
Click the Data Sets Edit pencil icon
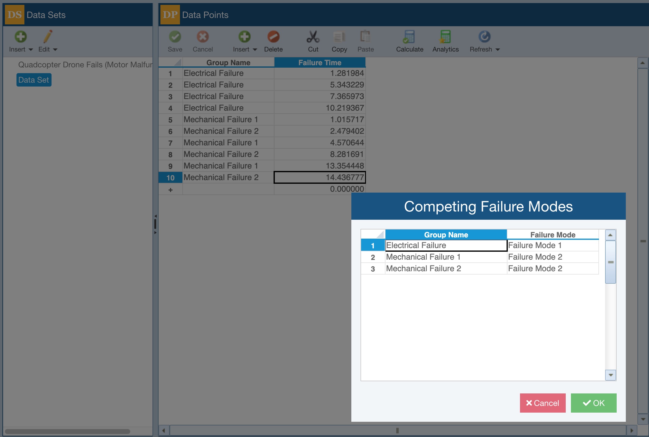click(x=48, y=37)
